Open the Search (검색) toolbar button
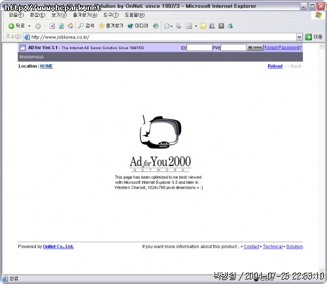 coord(86,26)
